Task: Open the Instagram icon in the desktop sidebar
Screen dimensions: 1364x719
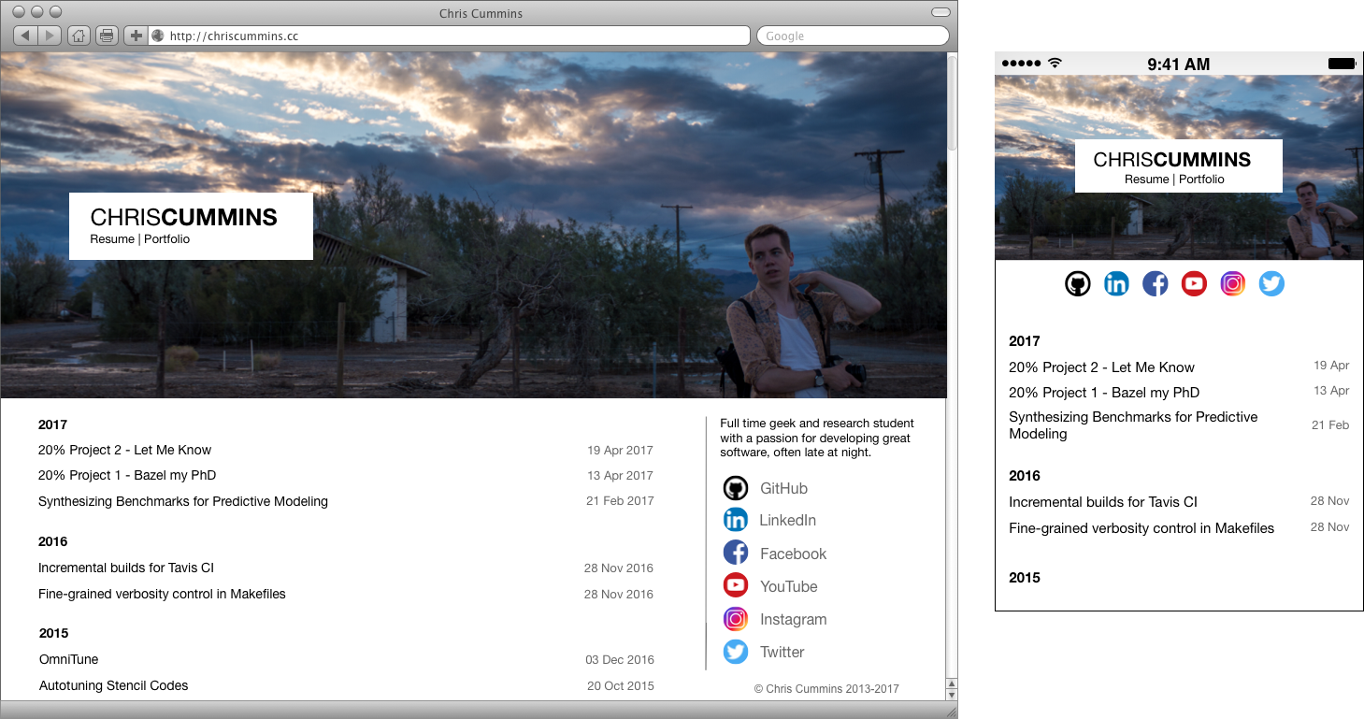Action: tap(736, 619)
